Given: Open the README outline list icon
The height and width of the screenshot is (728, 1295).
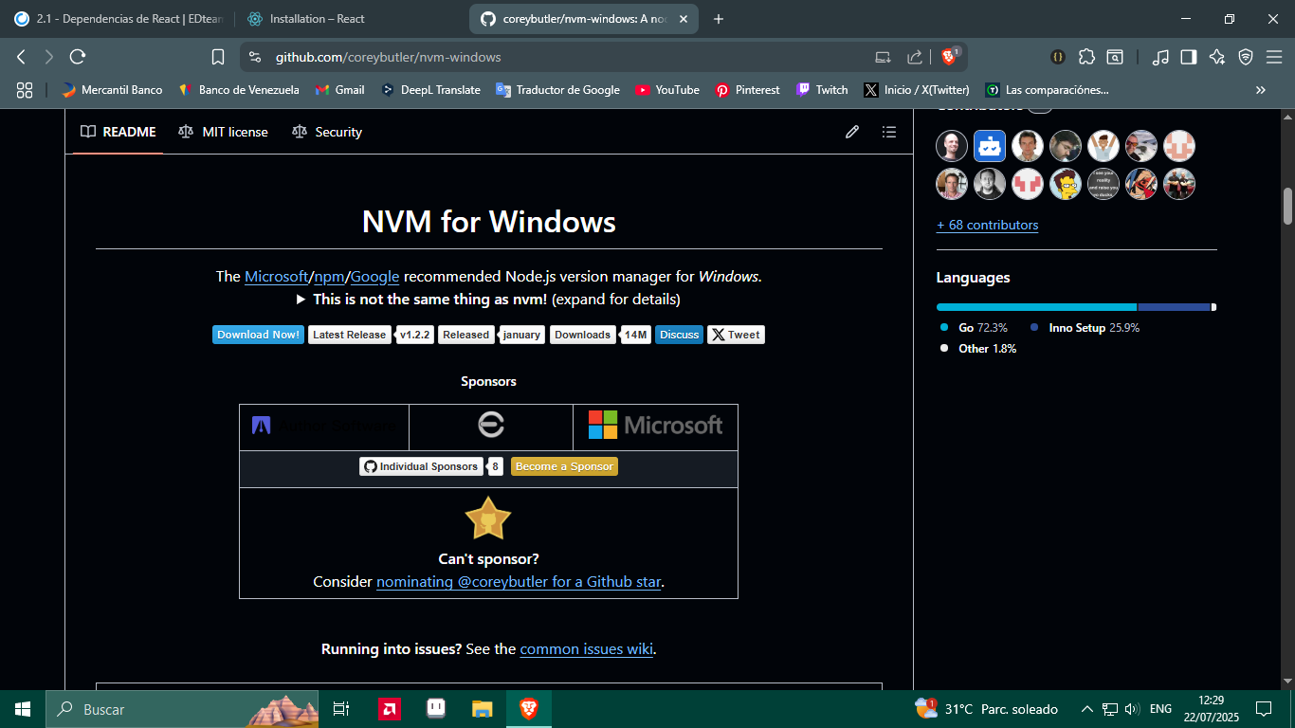Looking at the screenshot, I should (888, 132).
